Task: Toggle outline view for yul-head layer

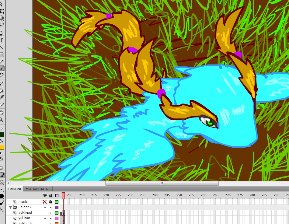Action: [x=57, y=213]
